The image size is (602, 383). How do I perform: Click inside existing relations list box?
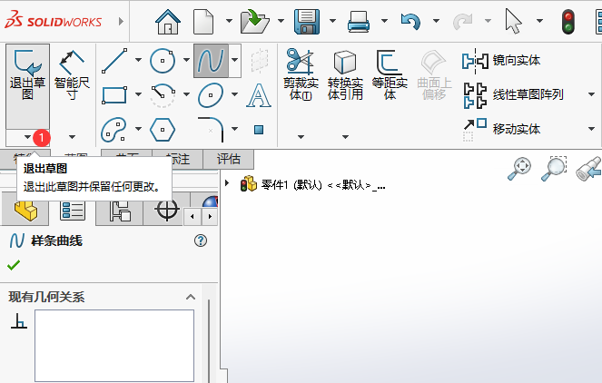point(114,346)
